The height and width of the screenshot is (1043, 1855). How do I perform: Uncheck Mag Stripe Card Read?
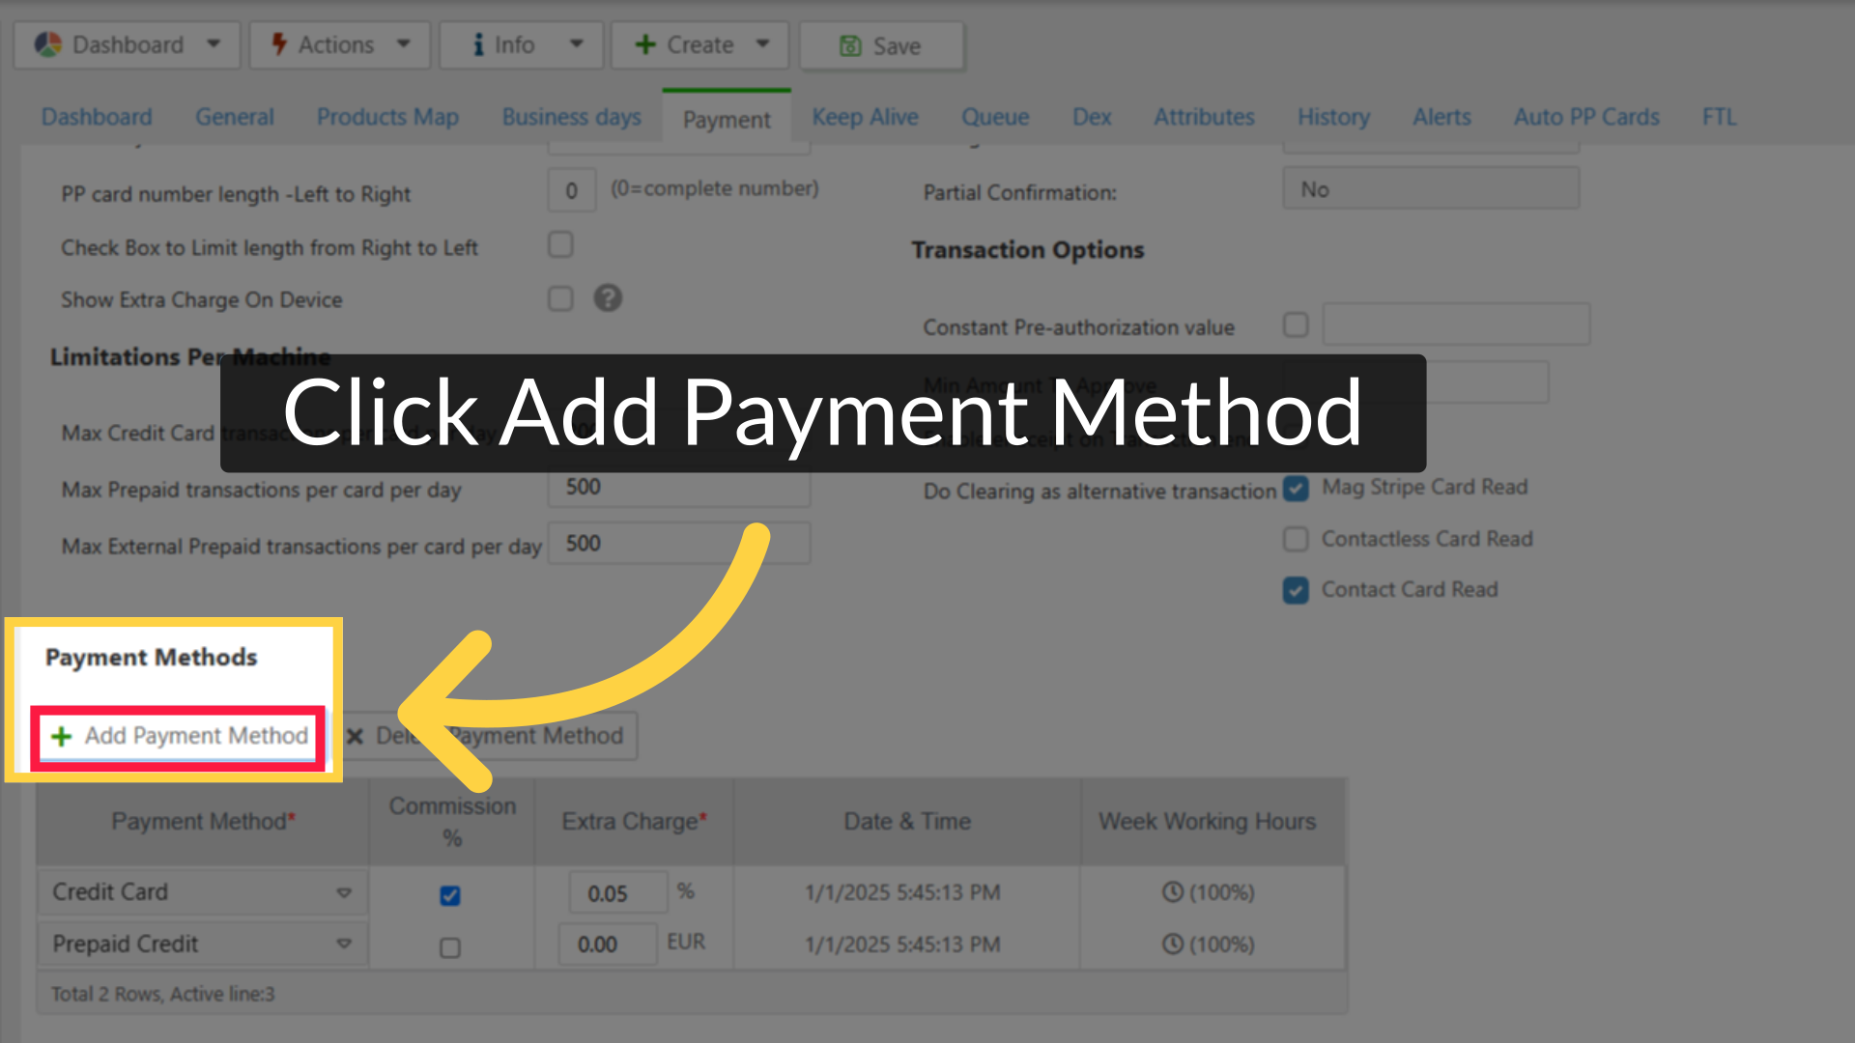point(1296,489)
